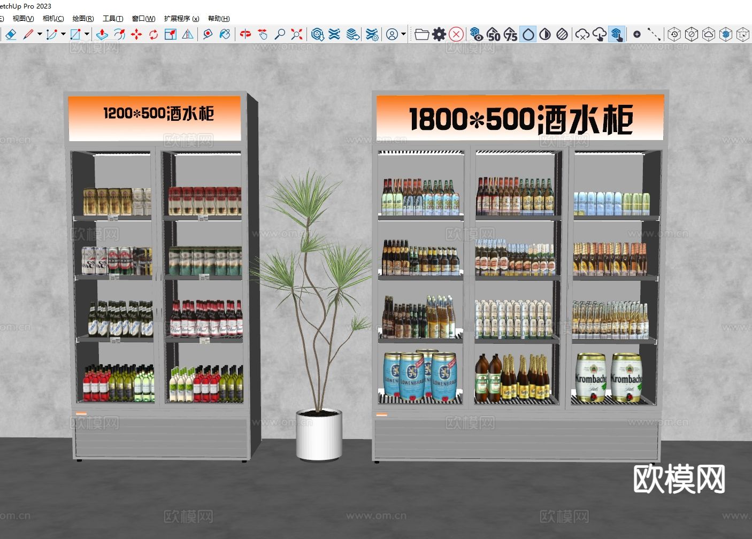The image size is (752, 539).
Task: Activate the Zoom tool
Action: (280, 34)
